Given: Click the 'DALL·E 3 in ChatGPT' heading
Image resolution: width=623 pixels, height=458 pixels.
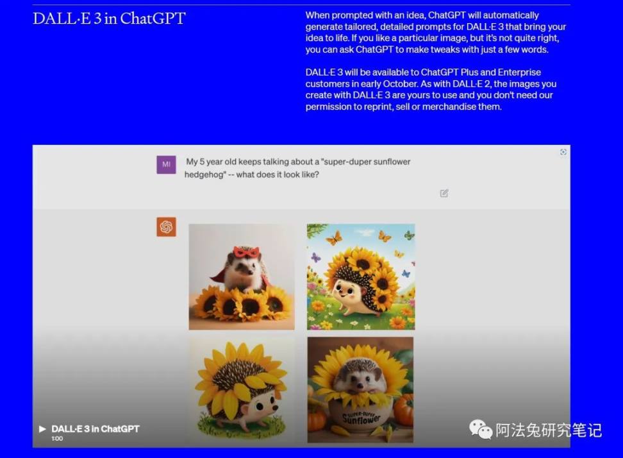Looking at the screenshot, I should (x=109, y=19).
